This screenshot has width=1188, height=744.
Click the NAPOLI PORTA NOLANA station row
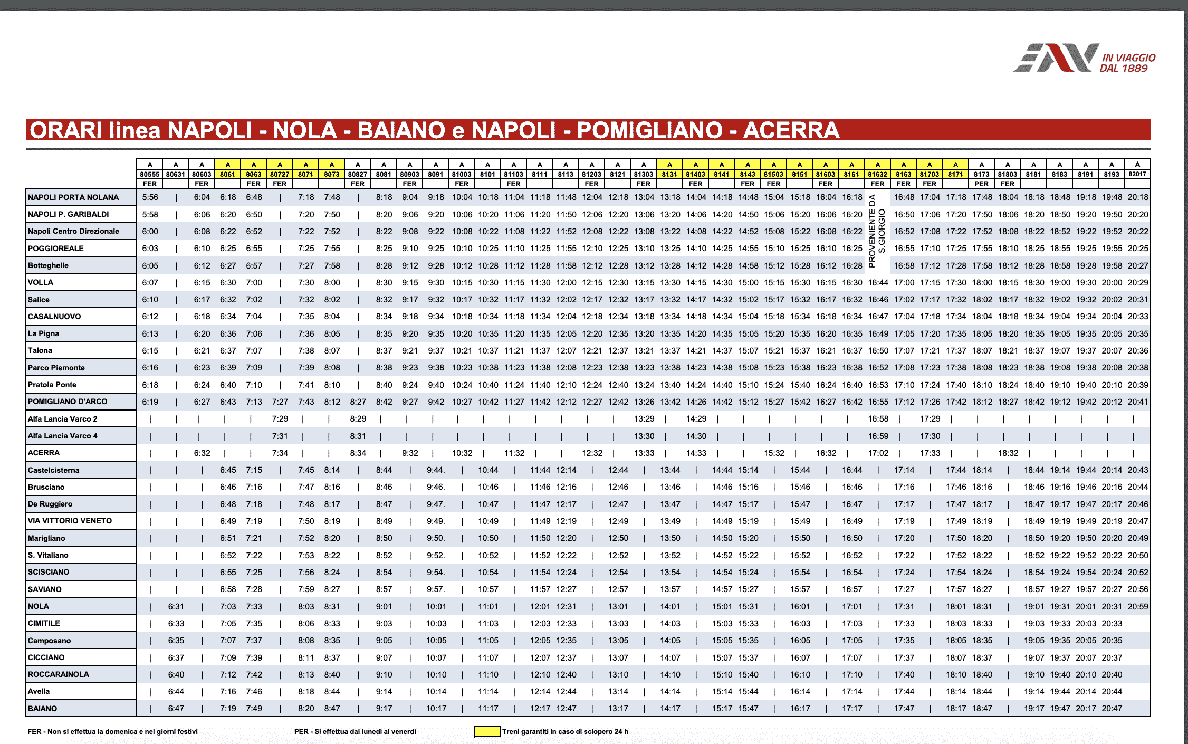pyautogui.click(x=588, y=197)
